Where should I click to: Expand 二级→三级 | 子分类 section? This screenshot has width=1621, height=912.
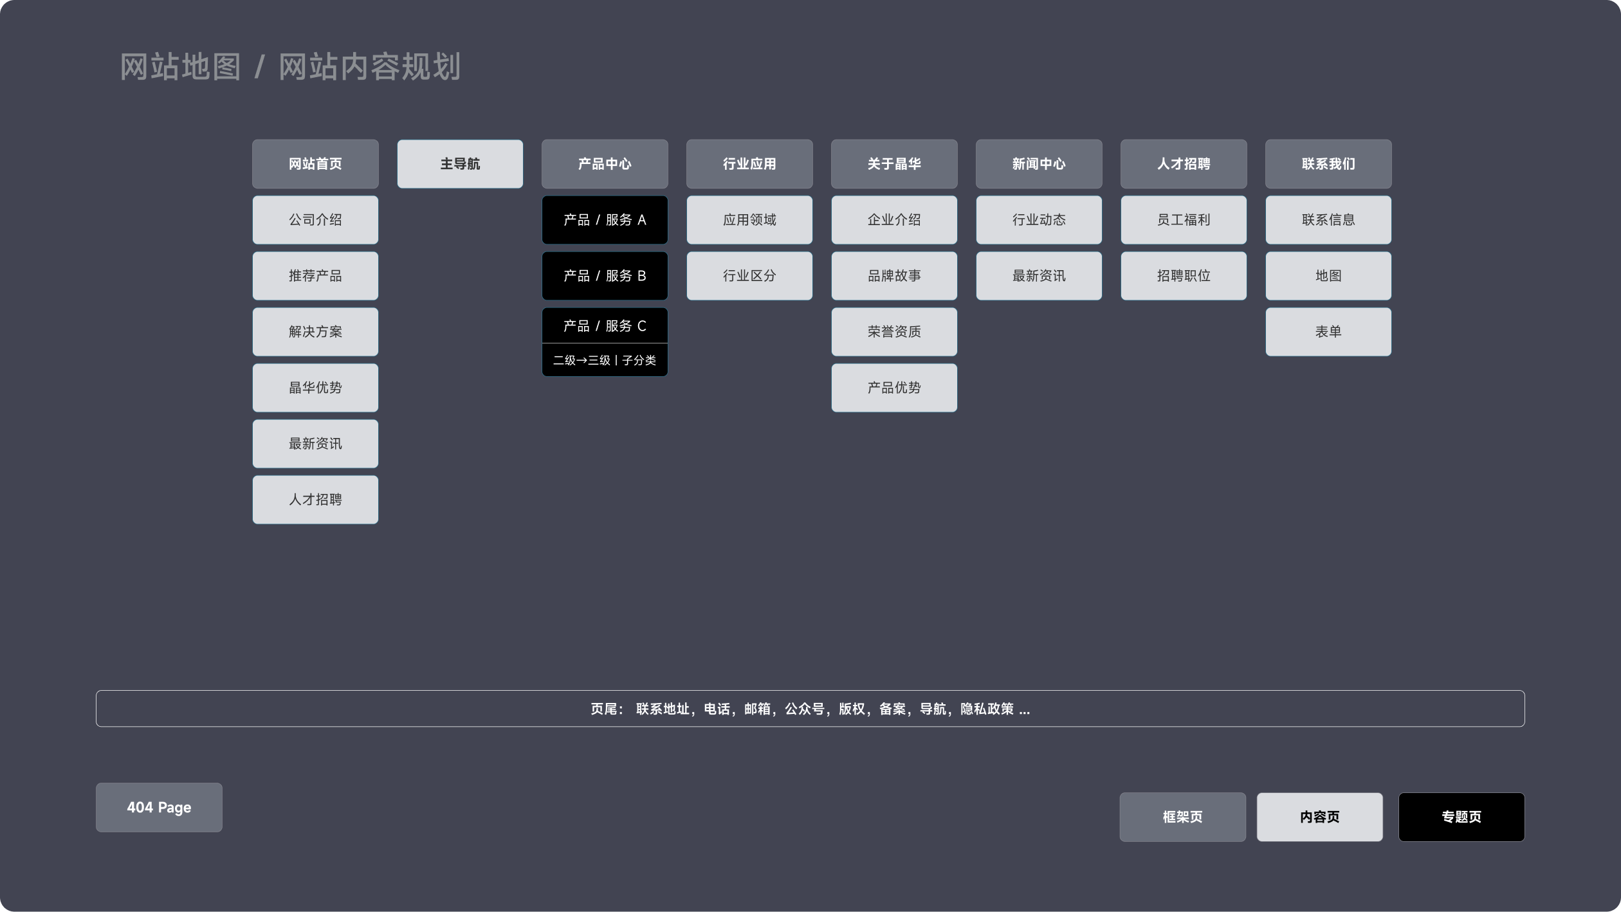[x=605, y=360]
